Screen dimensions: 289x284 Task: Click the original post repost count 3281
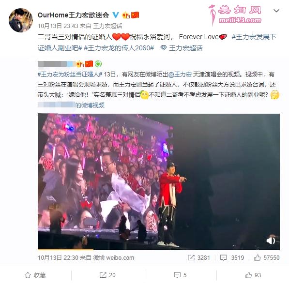click(199, 257)
